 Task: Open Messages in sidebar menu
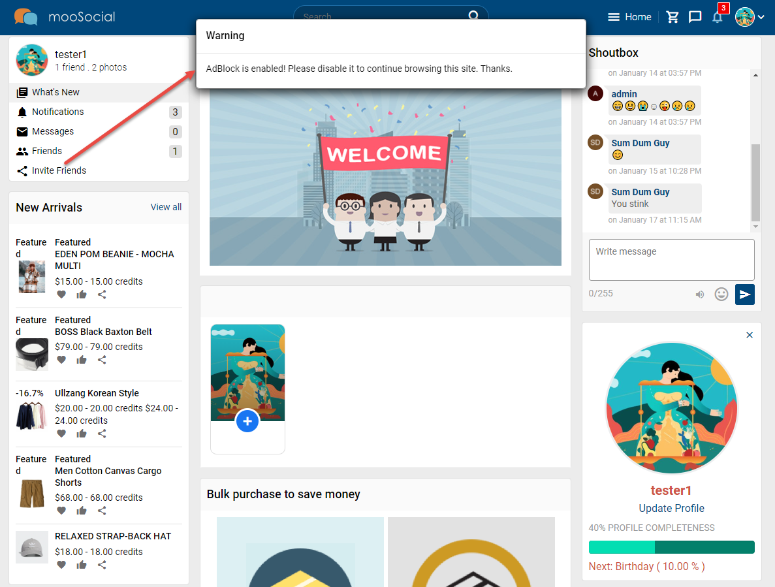click(x=99, y=131)
